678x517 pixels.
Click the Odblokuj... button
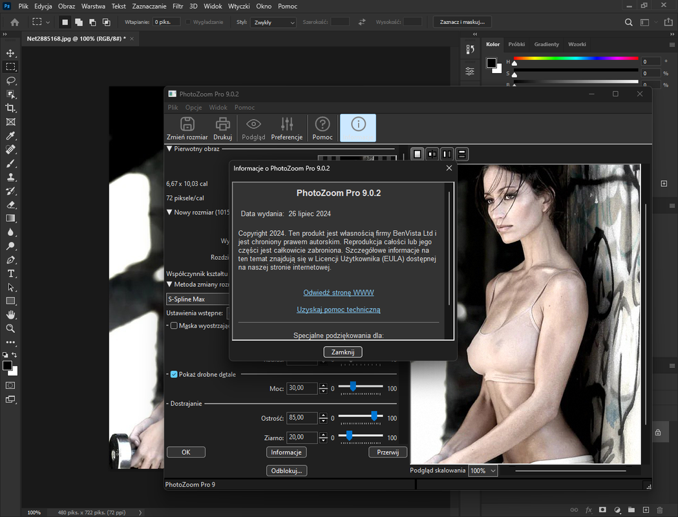point(287,470)
